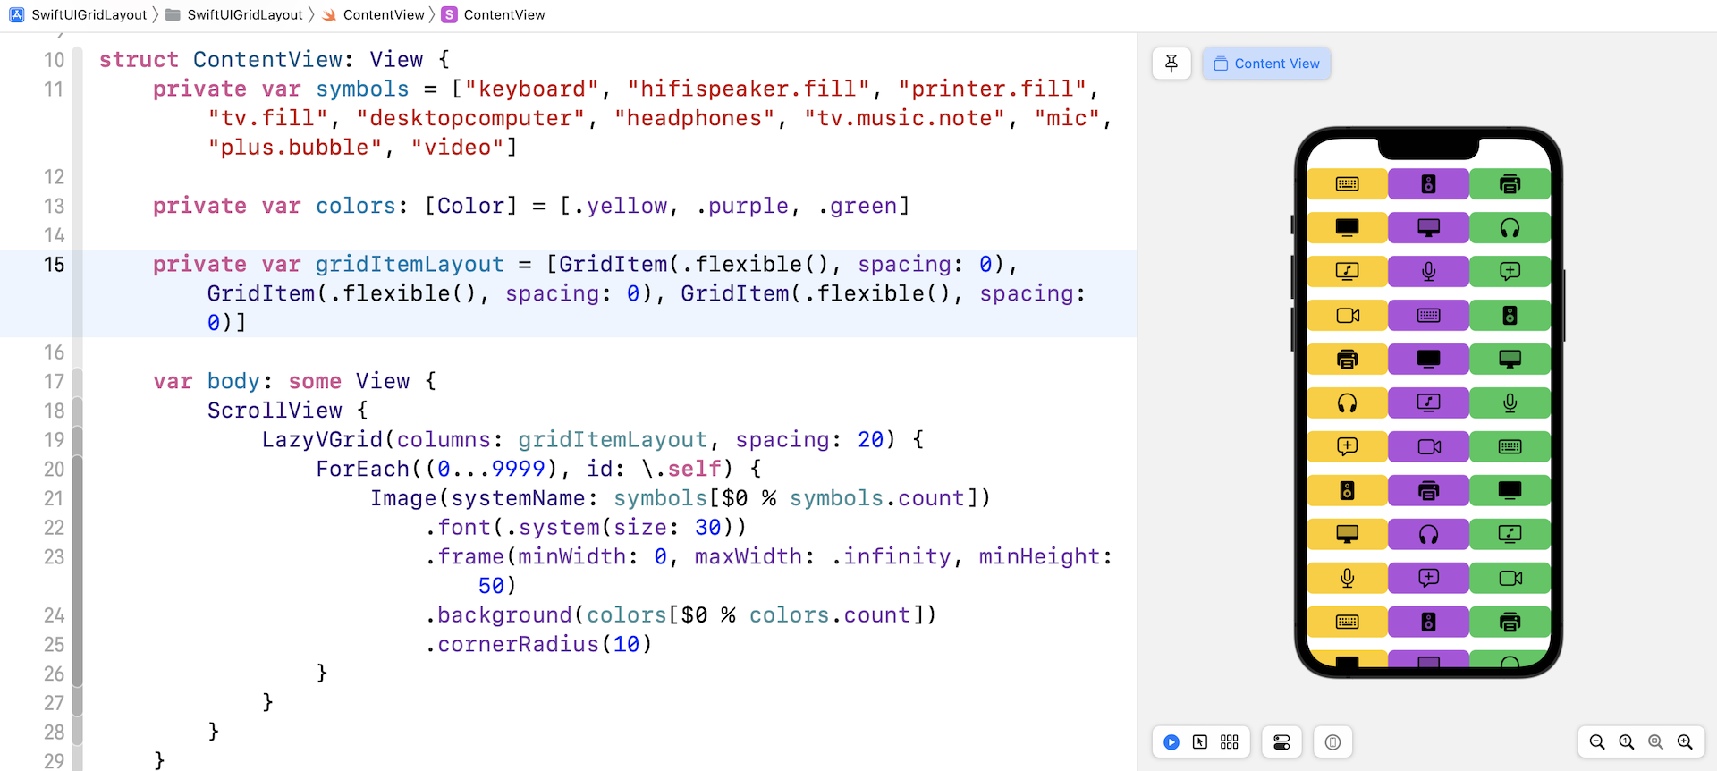
Task: Place cursor on gridItemLayout variable name
Action: (x=410, y=265)
